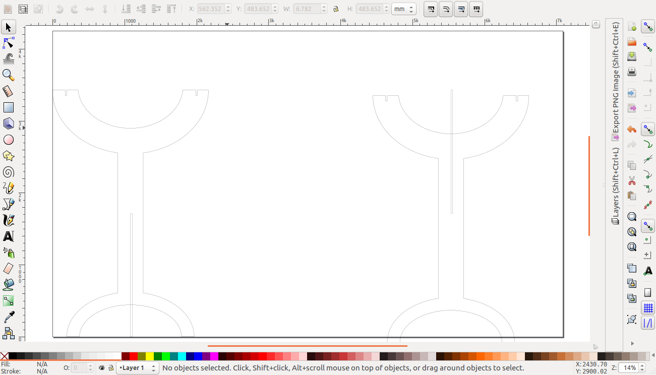The image size is (656, 375).
Task: Click the vertical canvas scrollbar
Action: pyautogui.click(x=589, y=185)
